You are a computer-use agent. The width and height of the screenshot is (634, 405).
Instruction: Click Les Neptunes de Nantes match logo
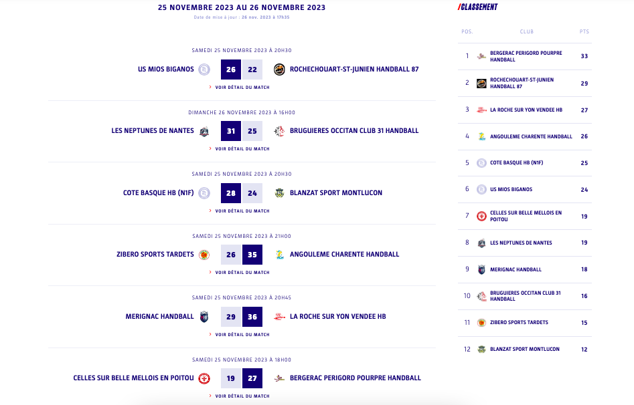click(x=204, y=131)
